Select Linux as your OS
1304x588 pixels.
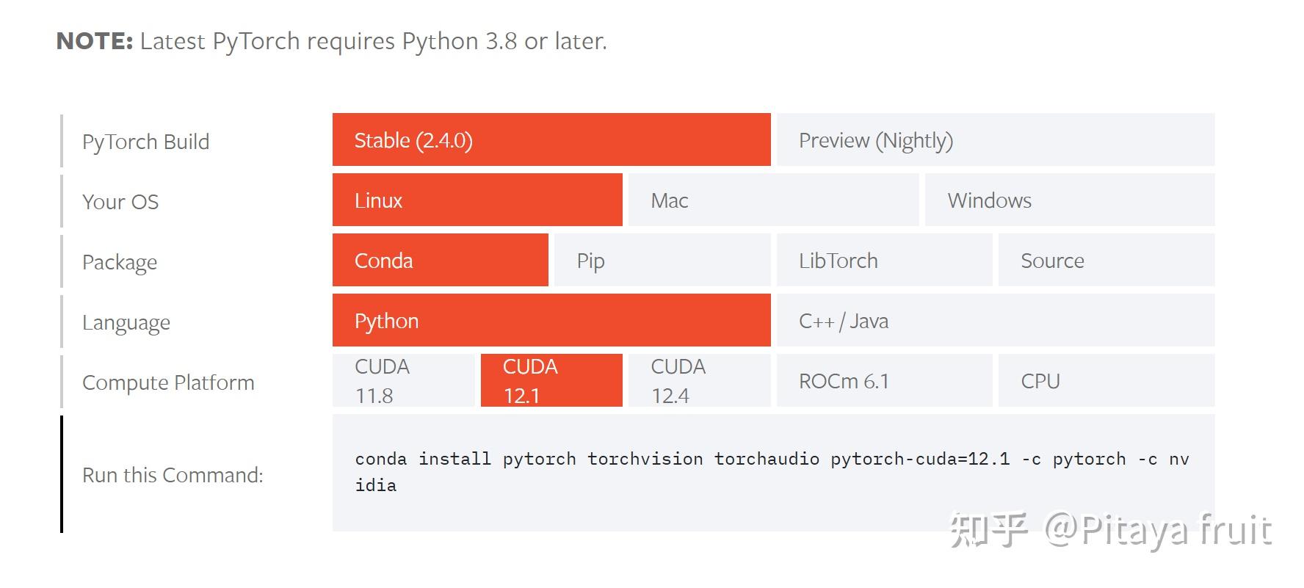point(477,200)
